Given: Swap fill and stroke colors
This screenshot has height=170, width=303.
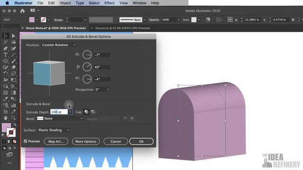Looking at the screenshot, I should tap(15, 125).
